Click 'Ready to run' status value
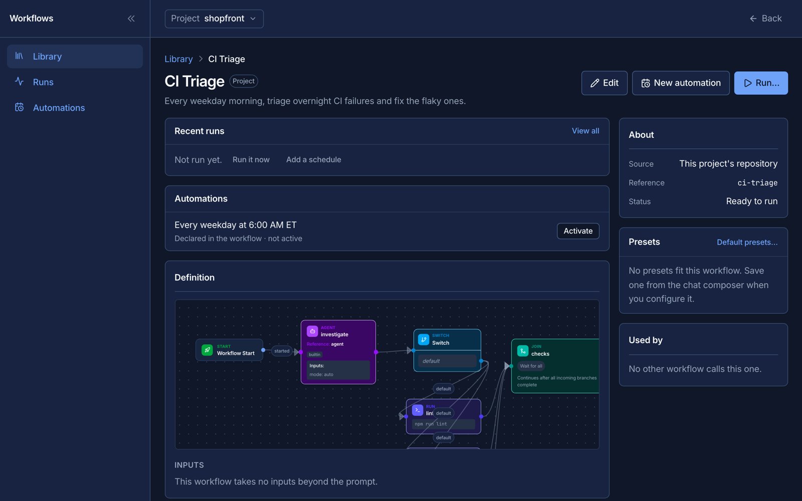Screen dimensions: 802x501 752,201
